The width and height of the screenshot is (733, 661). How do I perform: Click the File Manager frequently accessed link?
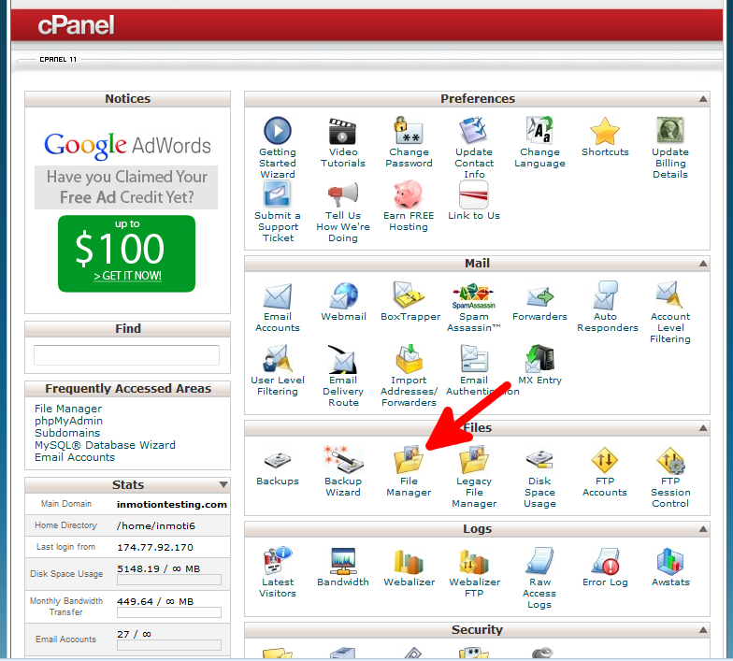(68, 409)
